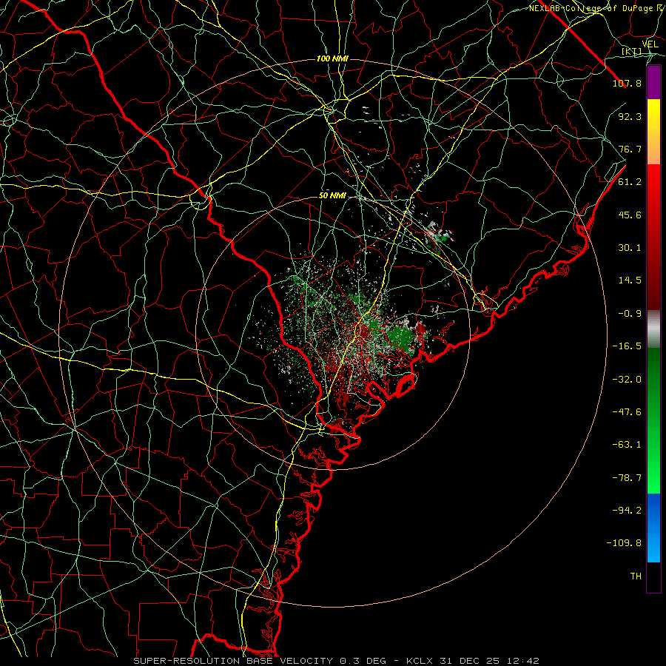The image size is (666, 666).
Task: Select the 107.8 legend value
Action: (627, 83)
